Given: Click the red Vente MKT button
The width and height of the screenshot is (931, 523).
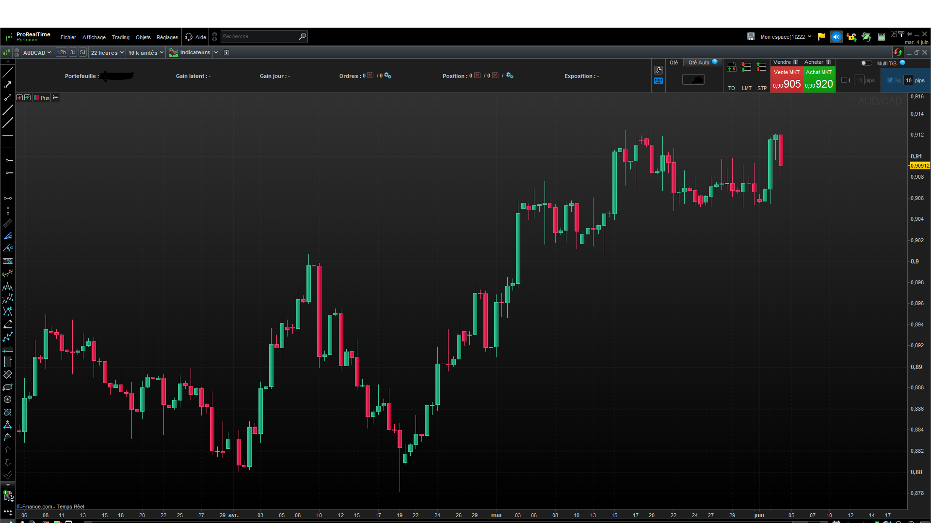Looking at the screenshot, I should click(x=787, y=79).
